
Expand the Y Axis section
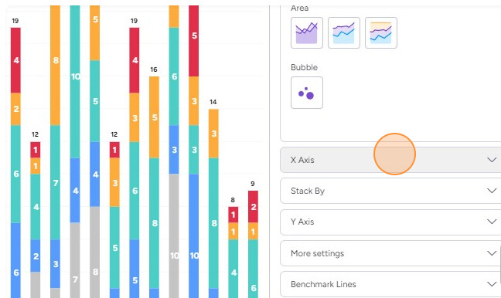click(390, 222)
